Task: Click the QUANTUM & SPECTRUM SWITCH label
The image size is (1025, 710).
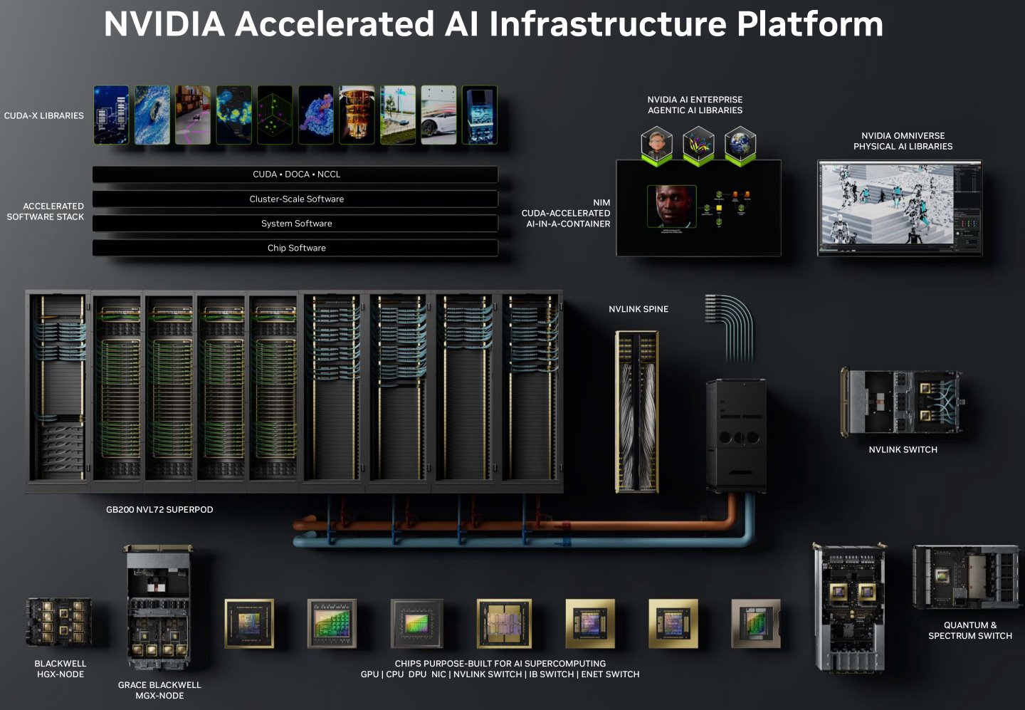Action: [970, 630]
